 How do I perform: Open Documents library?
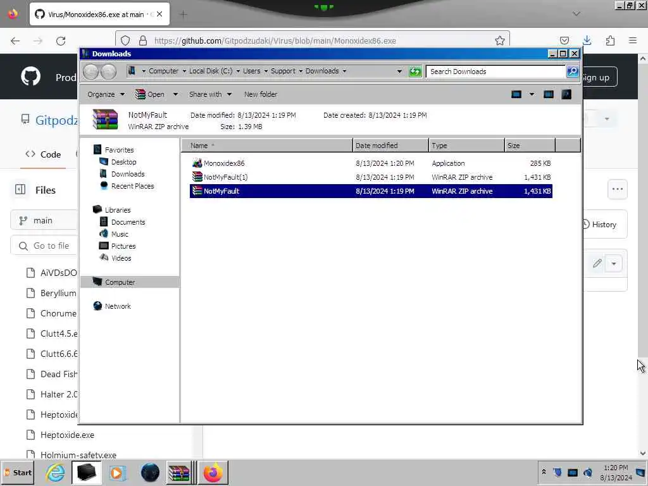pyautogui.click(x=128, y=222)
